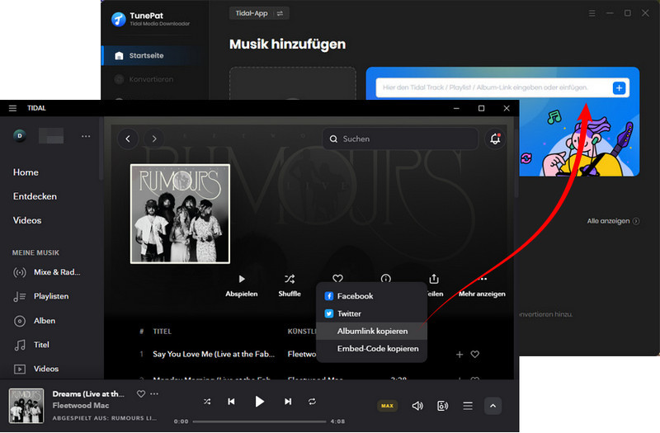The height and width of the screenshot is (433, 660).
Task: Open the TIDAL notifications bell
Action: coord(495,139)
